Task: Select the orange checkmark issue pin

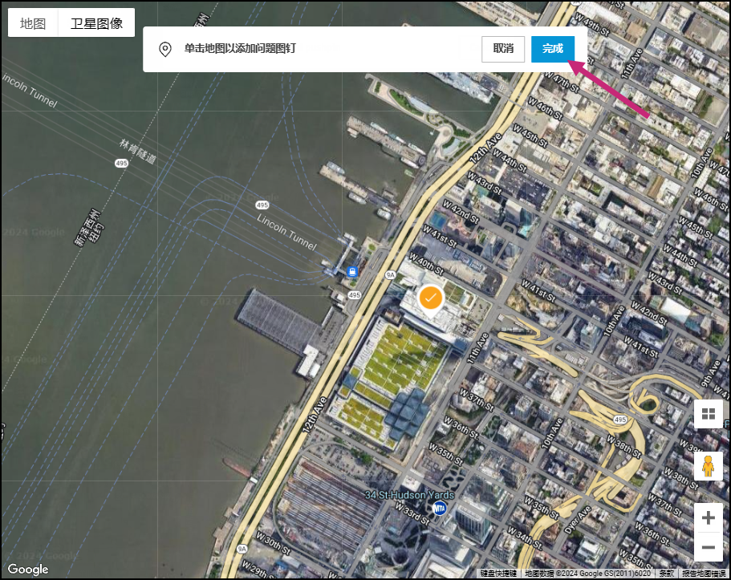Action: coord(430,301)
